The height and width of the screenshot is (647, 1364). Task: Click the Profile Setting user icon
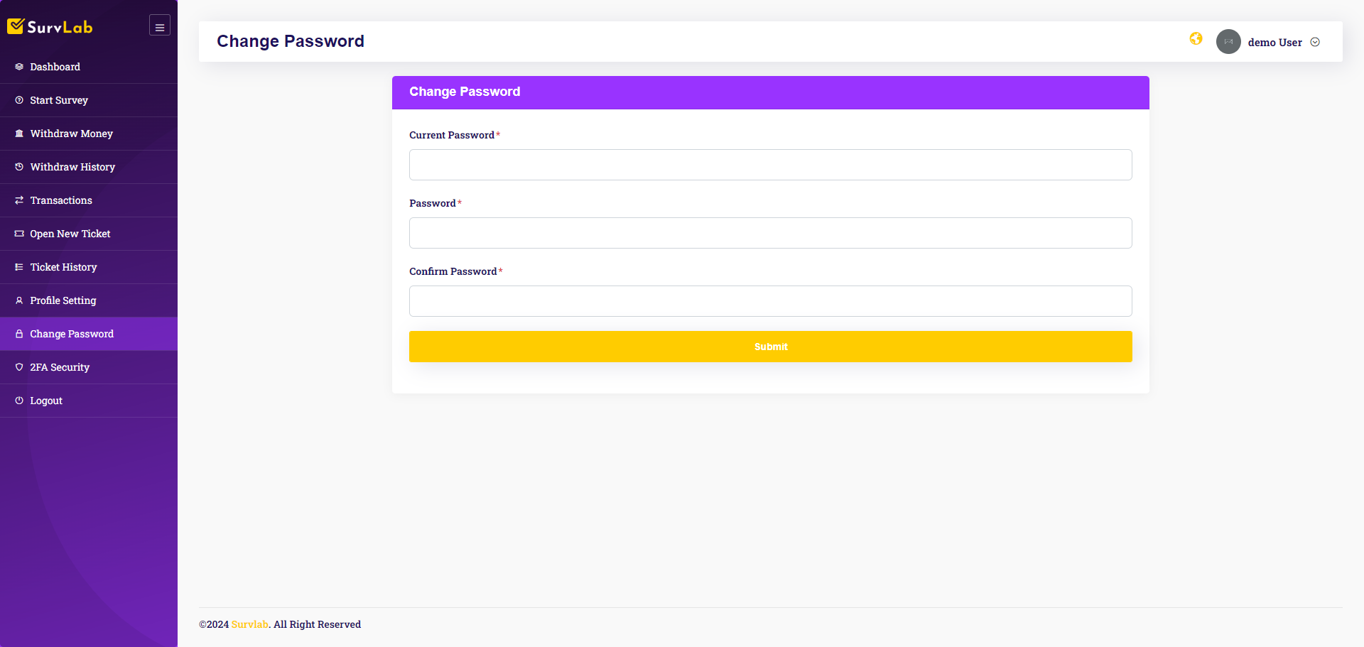click(x=18, y=300)
